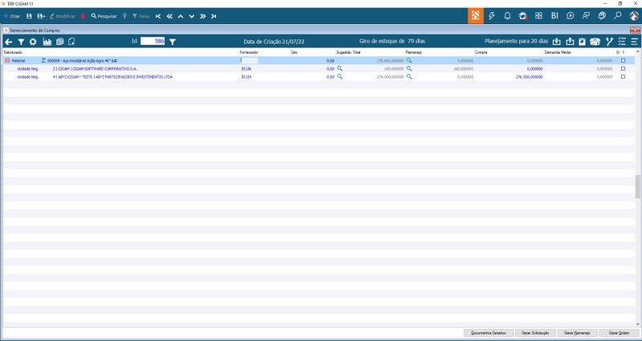
Task: Click the magnifier in the Remanejo column of the Material row
Action: (408, 60)
